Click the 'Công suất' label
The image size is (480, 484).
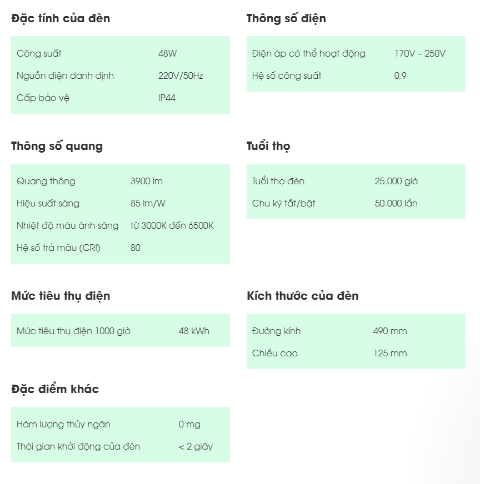[39, 53]
